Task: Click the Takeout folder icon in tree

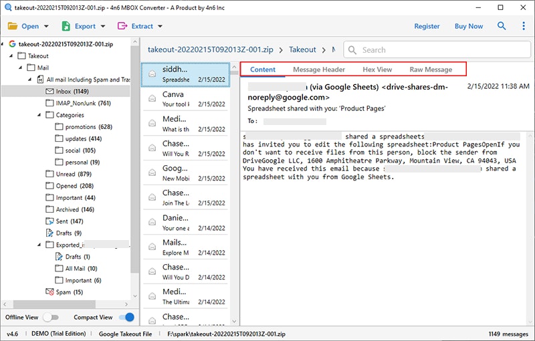Action: (21, 55)
